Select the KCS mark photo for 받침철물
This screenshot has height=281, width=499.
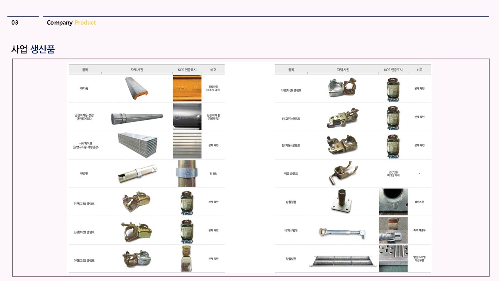click(x=393, y=202)
